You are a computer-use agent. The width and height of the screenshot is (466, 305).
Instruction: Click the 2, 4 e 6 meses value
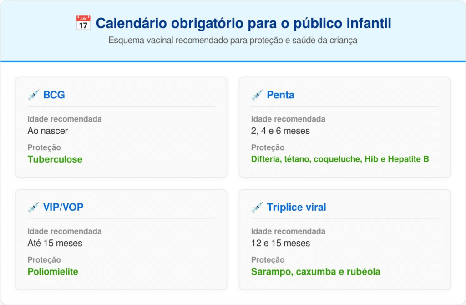280,131
